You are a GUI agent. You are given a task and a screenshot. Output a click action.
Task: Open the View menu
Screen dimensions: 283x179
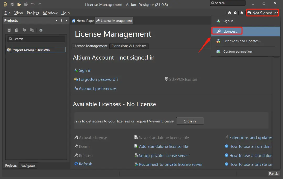tap(19, 13)
